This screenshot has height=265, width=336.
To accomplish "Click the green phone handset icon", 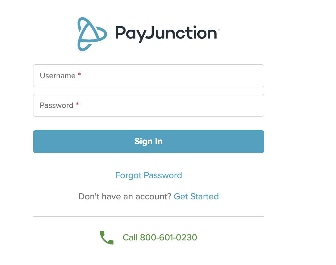I will pyautogui.click(x=107, y=238).
